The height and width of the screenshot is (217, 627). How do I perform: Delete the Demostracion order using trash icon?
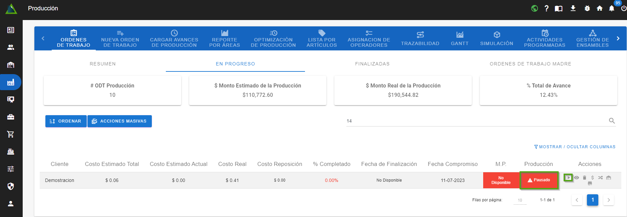tap(584, 178)
